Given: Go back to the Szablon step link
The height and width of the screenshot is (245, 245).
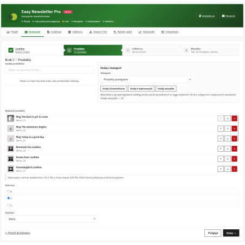Looking at the screenshot, I should pyautogui.click(x=20, y=49).
